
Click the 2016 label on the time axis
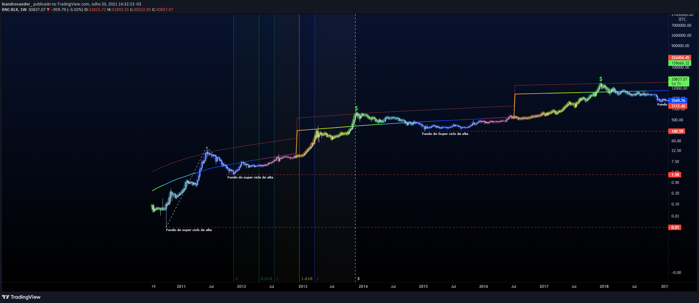tap(483, 287)
